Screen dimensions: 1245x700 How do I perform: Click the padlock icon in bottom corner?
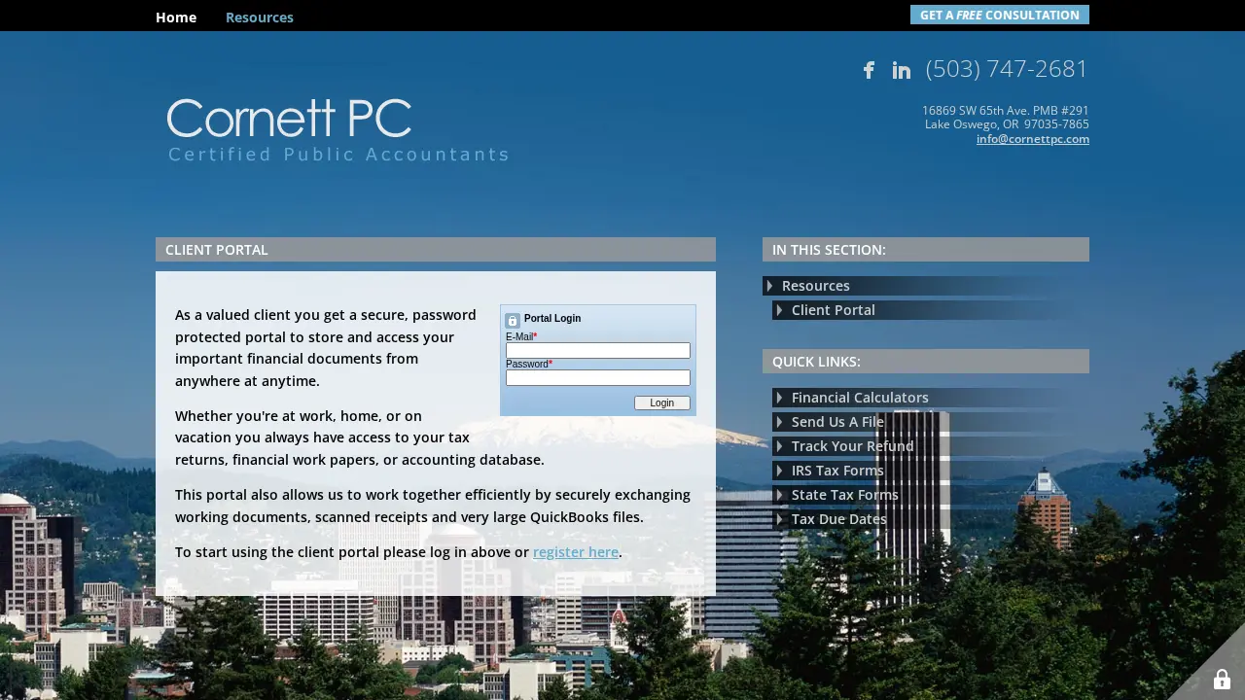point(1222,679)
